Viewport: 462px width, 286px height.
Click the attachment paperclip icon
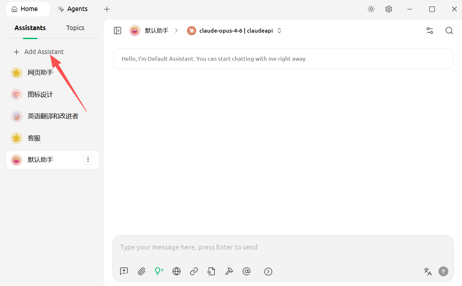pos(141,271)
